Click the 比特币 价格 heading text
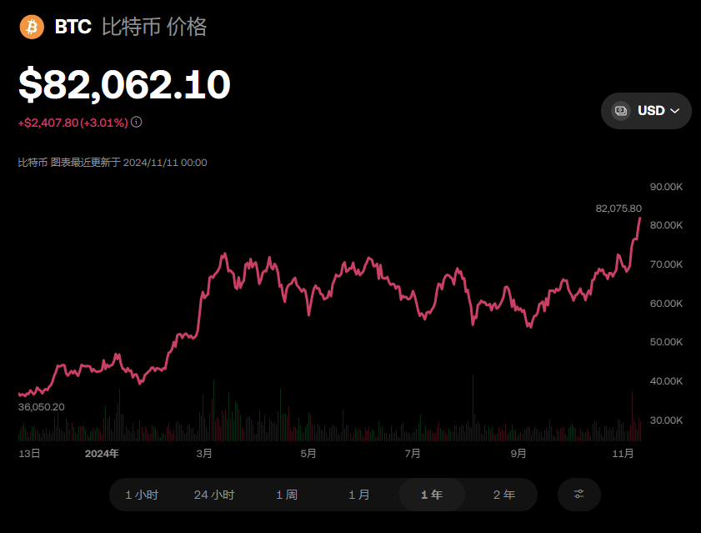The height and width of the screenshot is (533, 701). coord(154,28)
